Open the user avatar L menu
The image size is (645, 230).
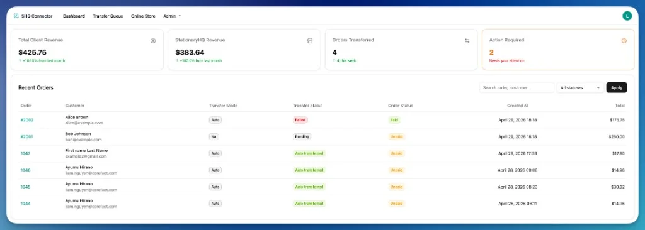627,16
